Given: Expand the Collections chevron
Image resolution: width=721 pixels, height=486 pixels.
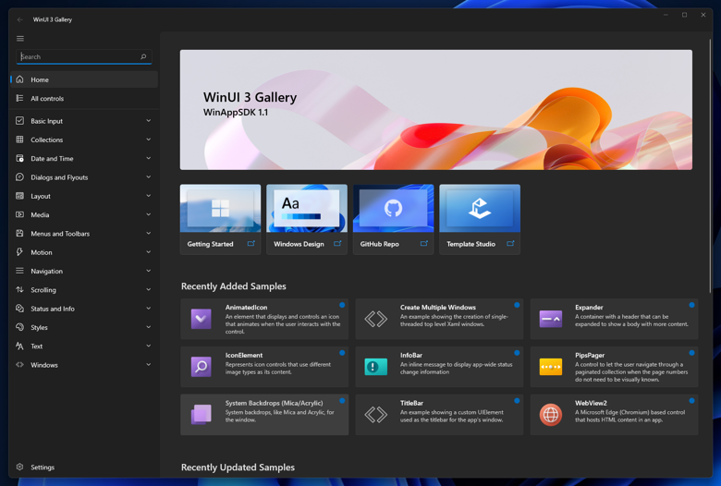Looking at the screenshot, I should pos(149,140).
